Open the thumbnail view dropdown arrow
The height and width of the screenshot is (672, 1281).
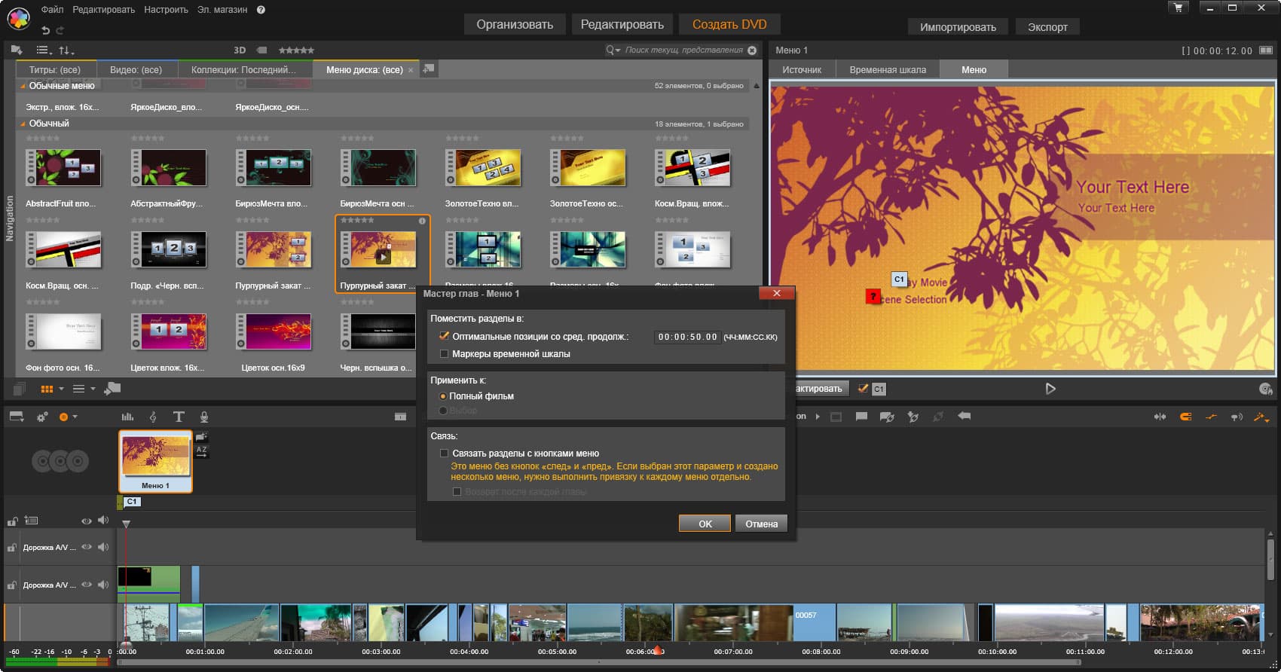point(61,389)
